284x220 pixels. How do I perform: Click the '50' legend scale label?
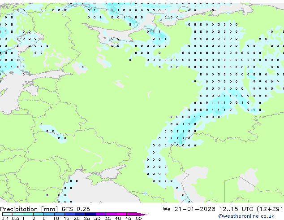pos(138,218)
